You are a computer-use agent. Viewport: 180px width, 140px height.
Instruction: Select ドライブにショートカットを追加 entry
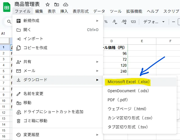[x=58, y=112]
